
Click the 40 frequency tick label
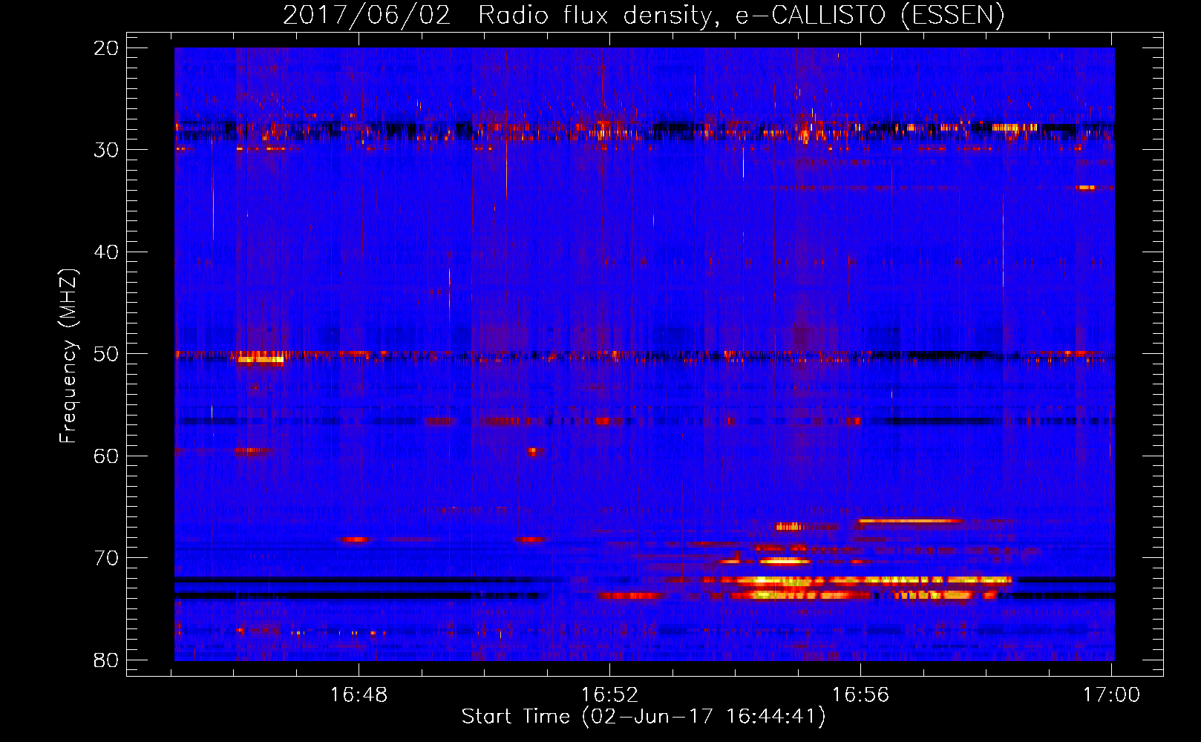pos(106,252)
